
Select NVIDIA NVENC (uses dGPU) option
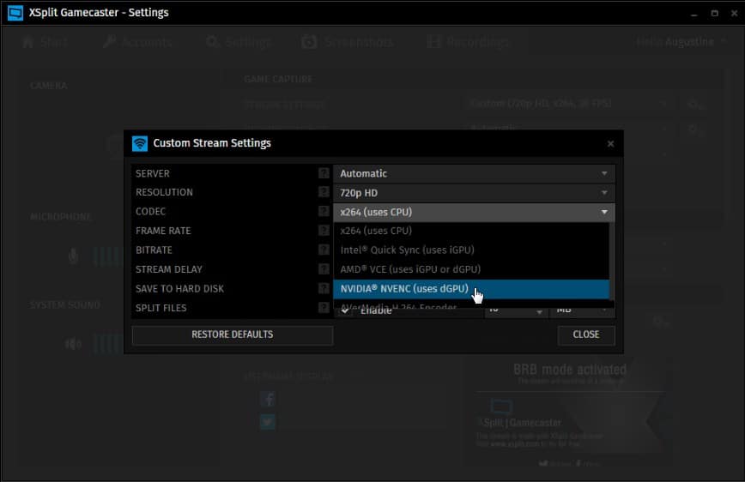tap(471, 289)
